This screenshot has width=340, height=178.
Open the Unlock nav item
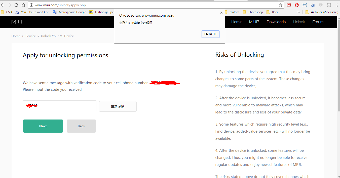(x=299, y=22)
